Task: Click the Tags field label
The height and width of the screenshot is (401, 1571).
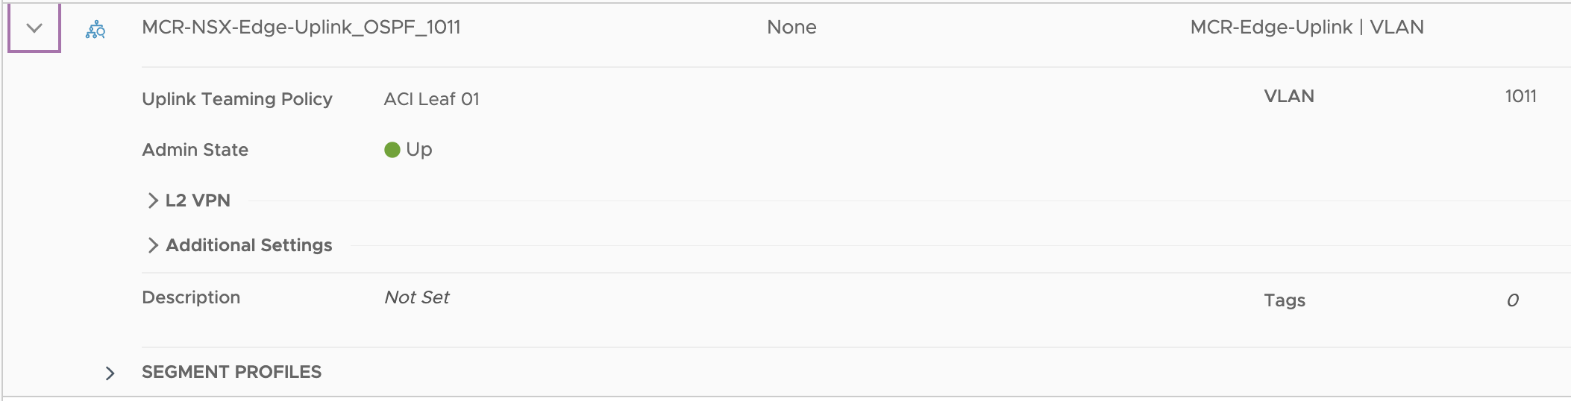Action: pos(1285,300)
